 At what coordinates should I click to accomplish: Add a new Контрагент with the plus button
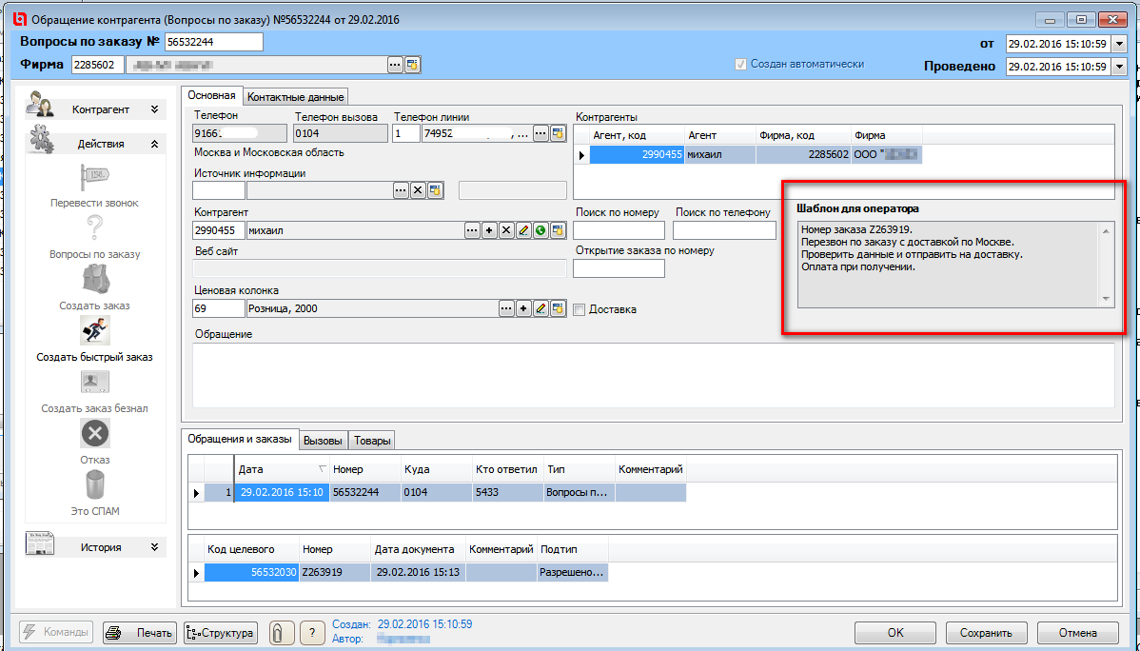click(x=489, y=230)
